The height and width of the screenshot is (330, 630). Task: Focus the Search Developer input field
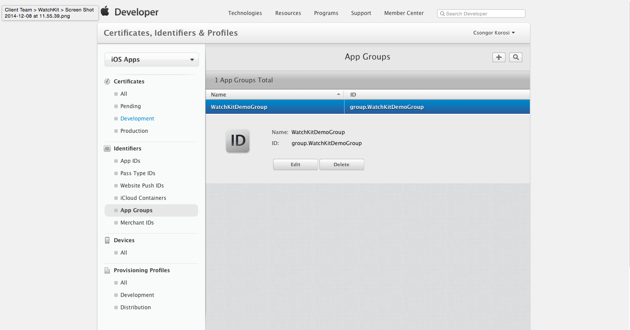point(484,14)
